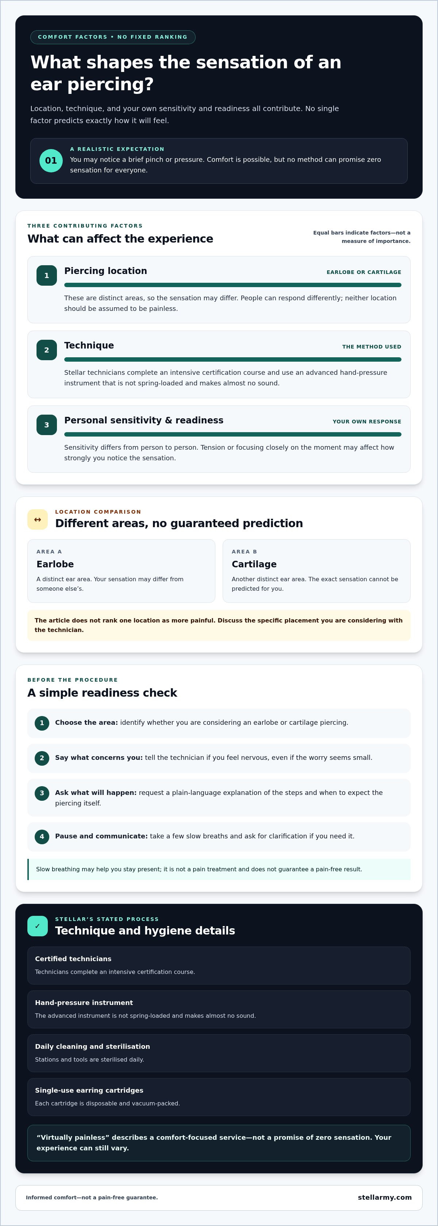The width and height of the screenshot is (438, 1226).
Task: Select the Cartilage Area B card
Action: pos(316,571)
